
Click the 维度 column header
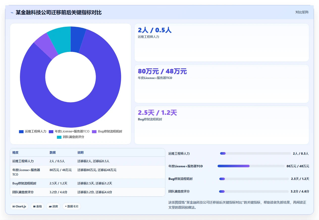tap(15, 153)
